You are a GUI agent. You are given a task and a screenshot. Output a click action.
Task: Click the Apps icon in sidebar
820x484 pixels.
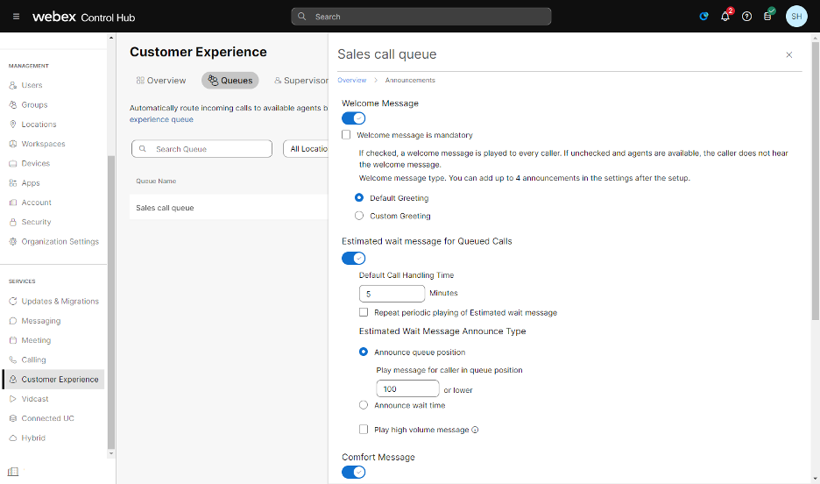tap(13, 183)
